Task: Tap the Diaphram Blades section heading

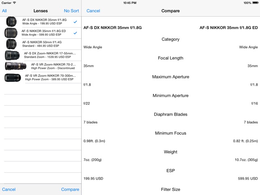Action: pos(171,114)
